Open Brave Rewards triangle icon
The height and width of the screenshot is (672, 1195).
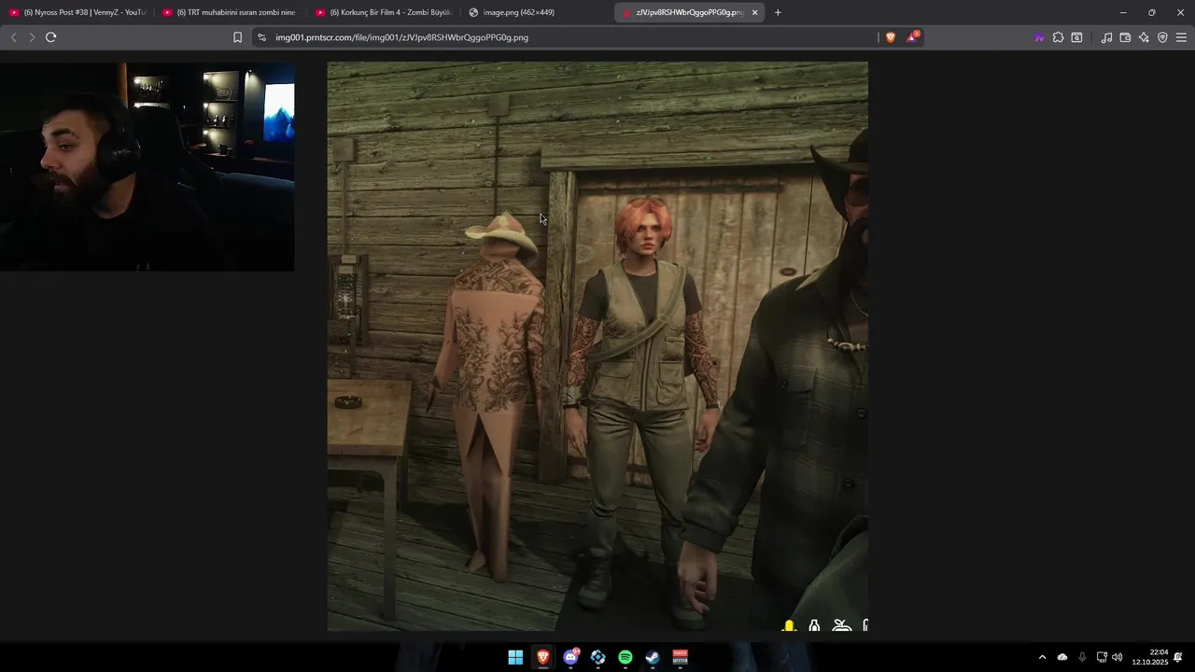click(x=912, y=37)
